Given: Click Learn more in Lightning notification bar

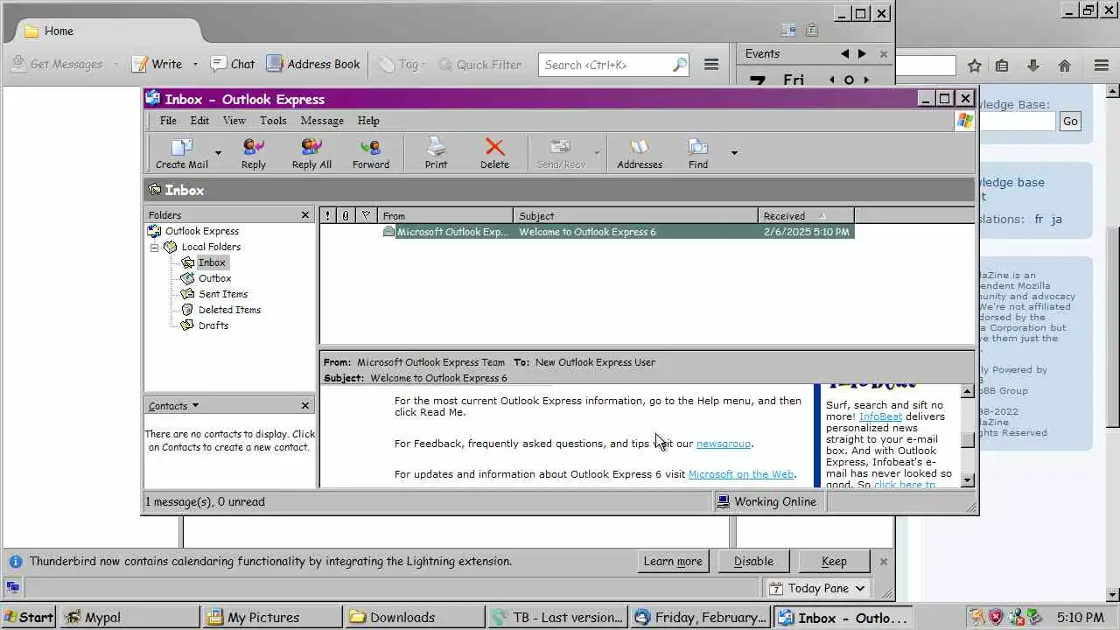Looking at the screenshot, I should pyautogui.click(x=673, y=562).
